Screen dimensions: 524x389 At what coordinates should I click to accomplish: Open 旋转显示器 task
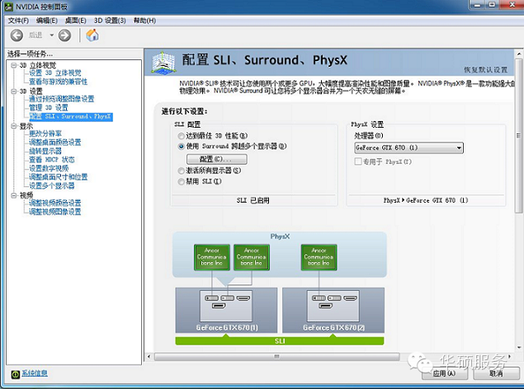point(45,151)
